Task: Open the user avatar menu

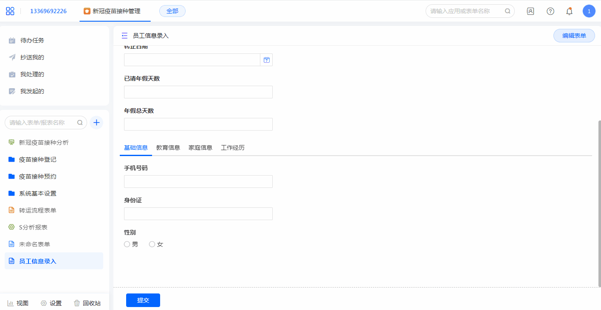Action: pyautogui.click(x=589, y=11)
